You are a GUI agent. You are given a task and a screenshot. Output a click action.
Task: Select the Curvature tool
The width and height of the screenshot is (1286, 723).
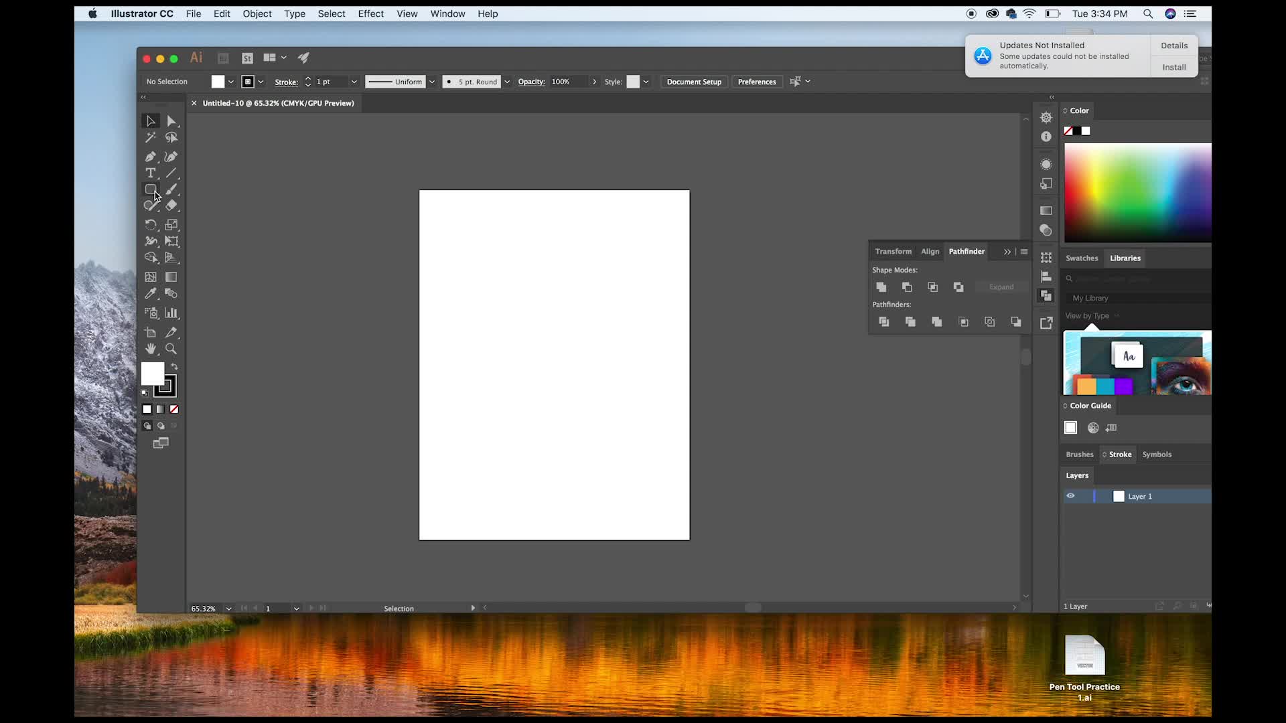[171, 157]
